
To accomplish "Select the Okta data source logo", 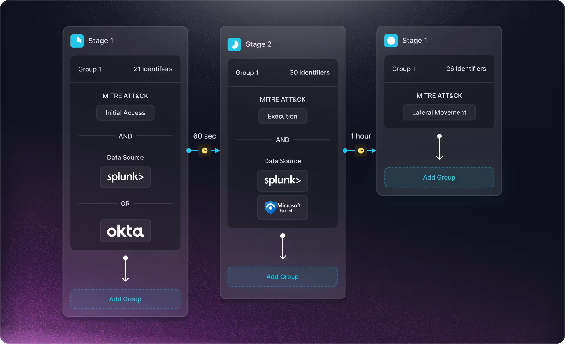I will click(125, 231).
